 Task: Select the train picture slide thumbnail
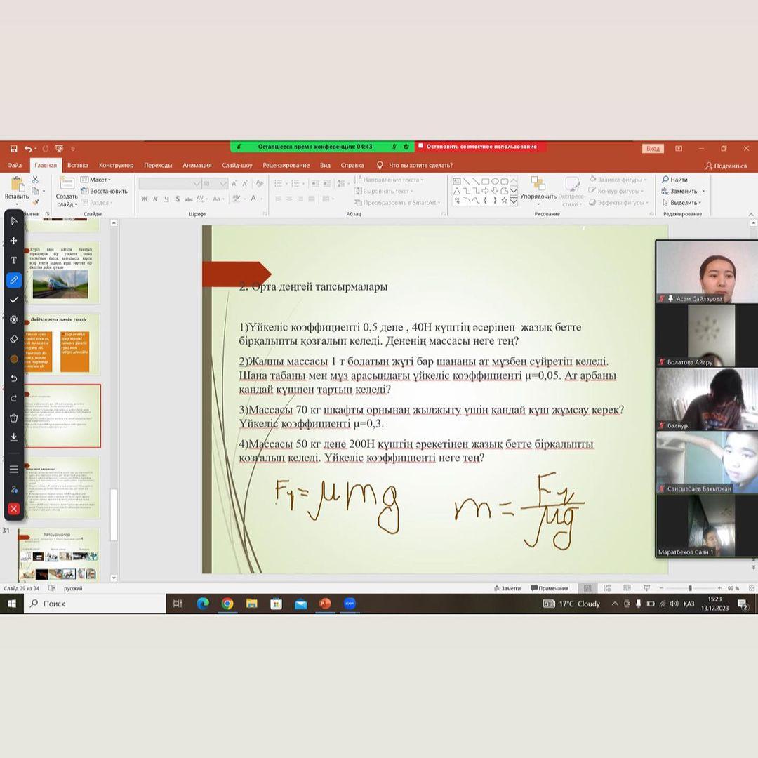61,273
